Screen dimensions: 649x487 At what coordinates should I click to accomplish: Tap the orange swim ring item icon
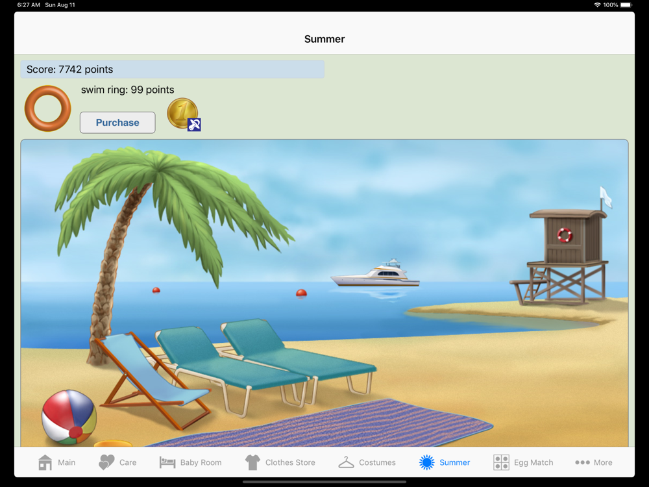click(x=47, y=108)
